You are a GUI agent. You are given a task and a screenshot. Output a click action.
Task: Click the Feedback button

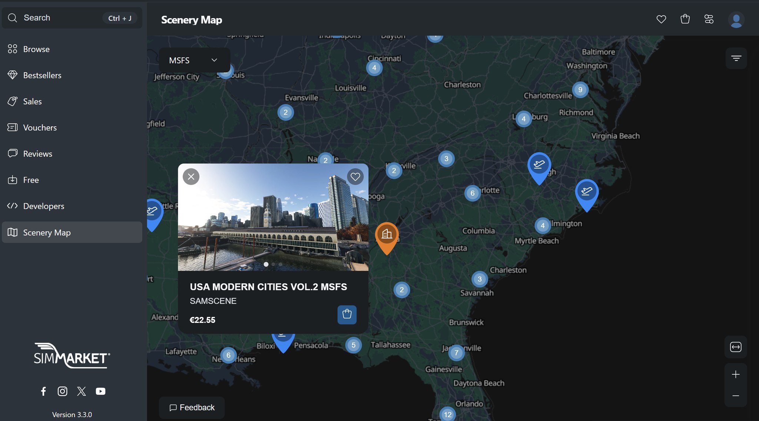click(x=192, y=407)
